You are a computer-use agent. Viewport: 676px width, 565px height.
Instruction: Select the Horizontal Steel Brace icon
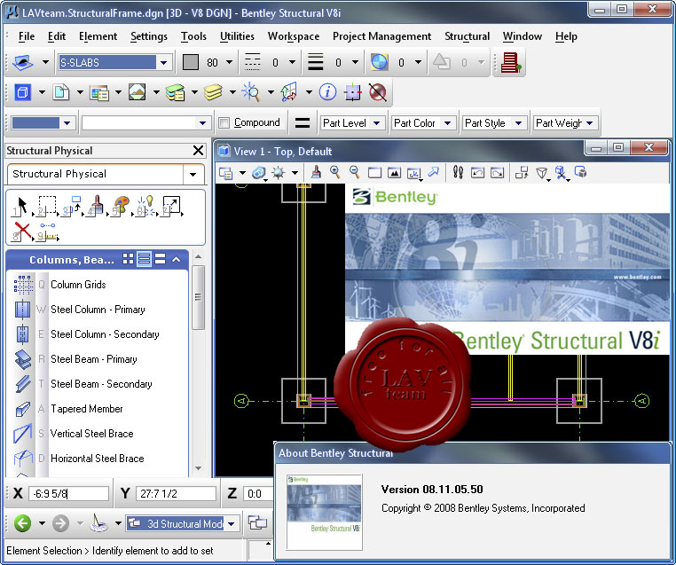coord(23,458)
